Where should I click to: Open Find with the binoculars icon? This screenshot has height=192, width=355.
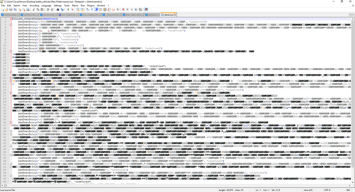58,9
